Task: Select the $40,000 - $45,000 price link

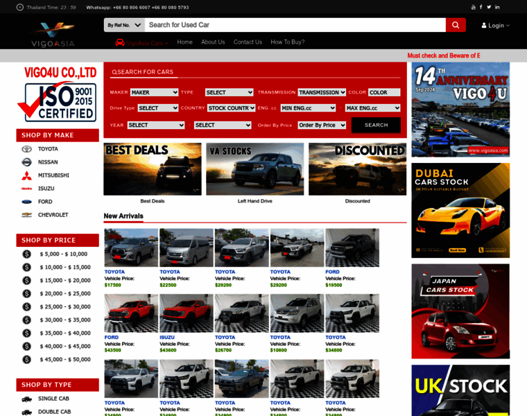Action: coord(65,346)
